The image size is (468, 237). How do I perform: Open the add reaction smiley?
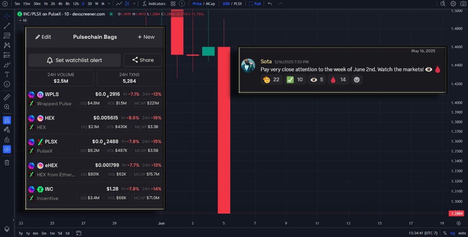356,80
